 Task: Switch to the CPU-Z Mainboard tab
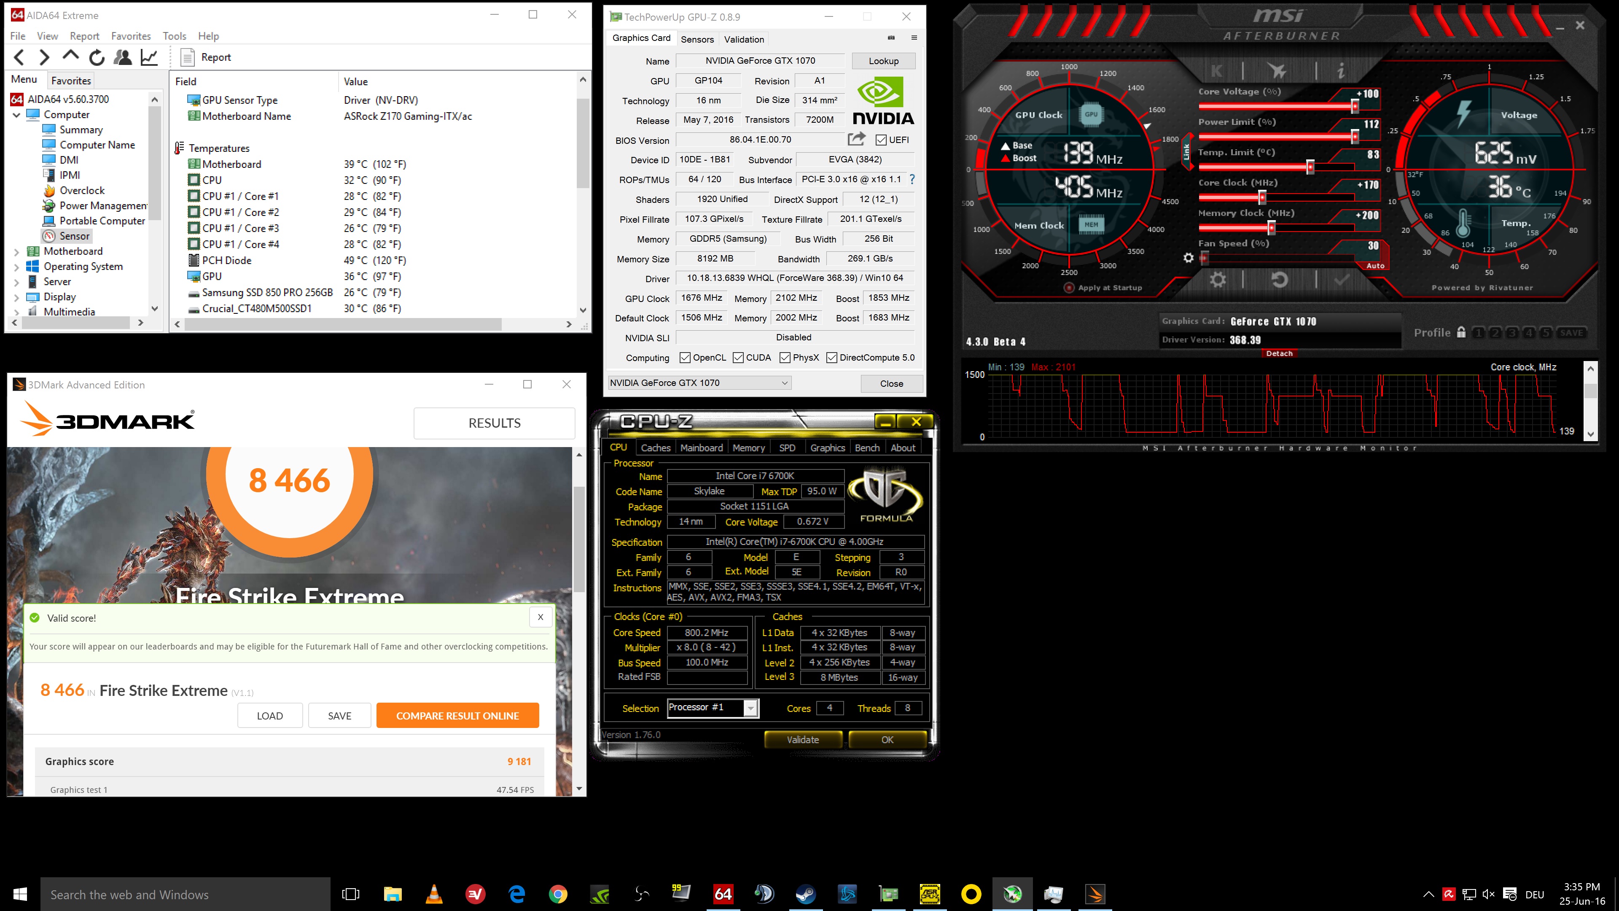click(x=702, y=447)
